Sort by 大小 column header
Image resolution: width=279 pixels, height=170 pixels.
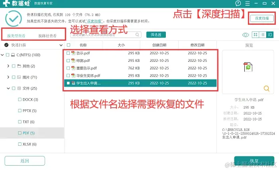(x=121, y=45)
